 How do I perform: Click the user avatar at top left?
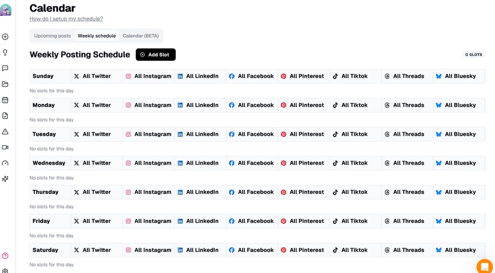click(x=6, y=9)
